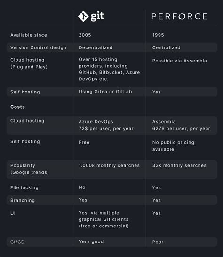This screenshot has width=223, height=257.
Task: Click the '2005' value under Git
Action: coord(85,35)
